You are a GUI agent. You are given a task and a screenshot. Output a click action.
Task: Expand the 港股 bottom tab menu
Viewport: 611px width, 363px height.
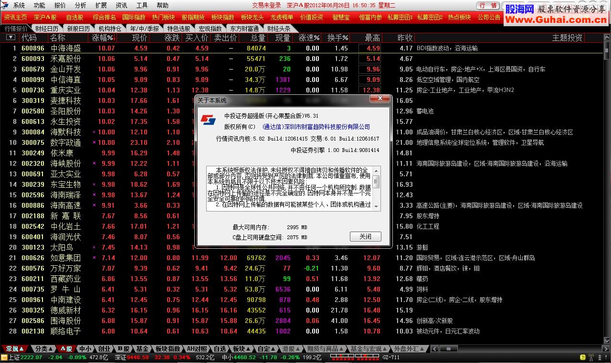click(291, 349)
